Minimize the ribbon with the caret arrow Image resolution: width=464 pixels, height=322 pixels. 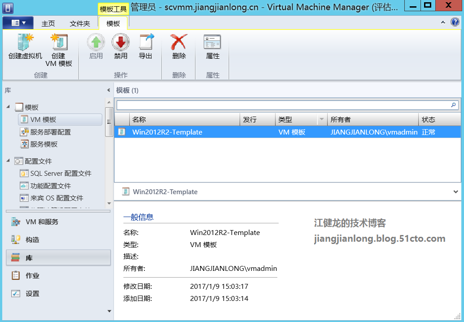coord(443,22)
